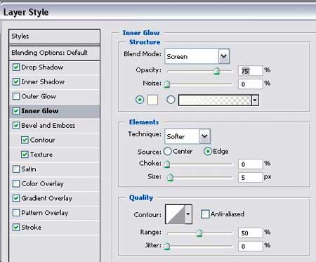The width and height of the screenshot is (316, 262).
Task: Select the Satin settings label
Action: pos(29,169)
